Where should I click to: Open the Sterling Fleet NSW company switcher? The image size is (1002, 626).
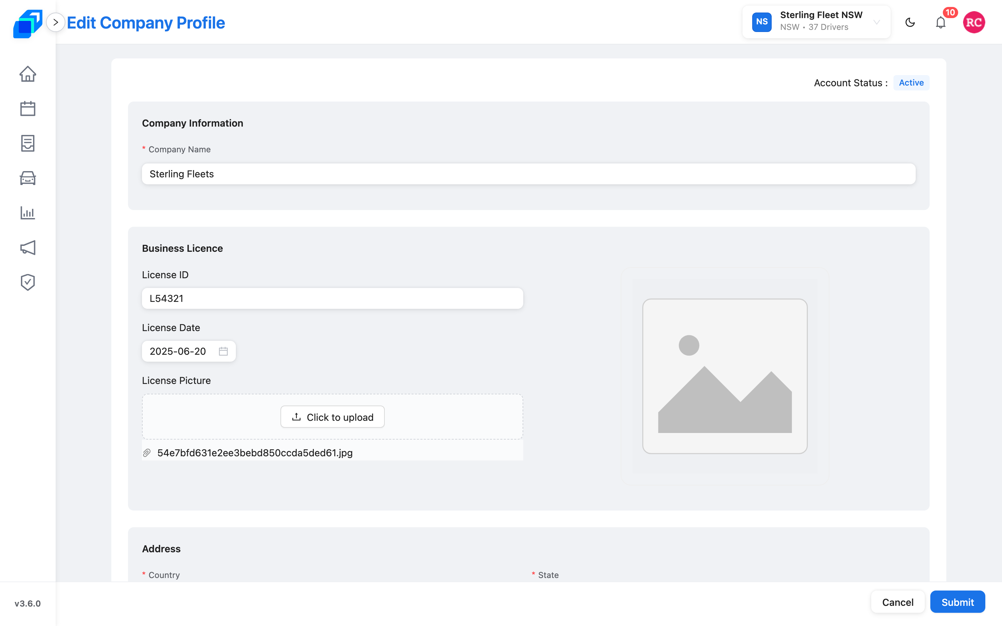point(817,22)
